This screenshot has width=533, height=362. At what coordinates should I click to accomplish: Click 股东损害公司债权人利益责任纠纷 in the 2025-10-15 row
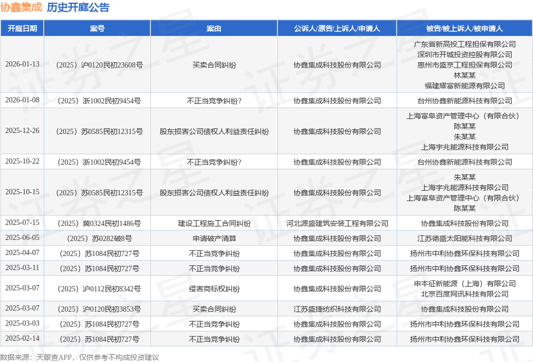click(x=214, y=193)
